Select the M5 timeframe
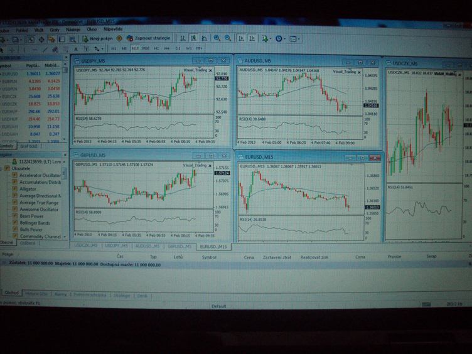Screen dimensions: 472x354 [x=124, y=48]
